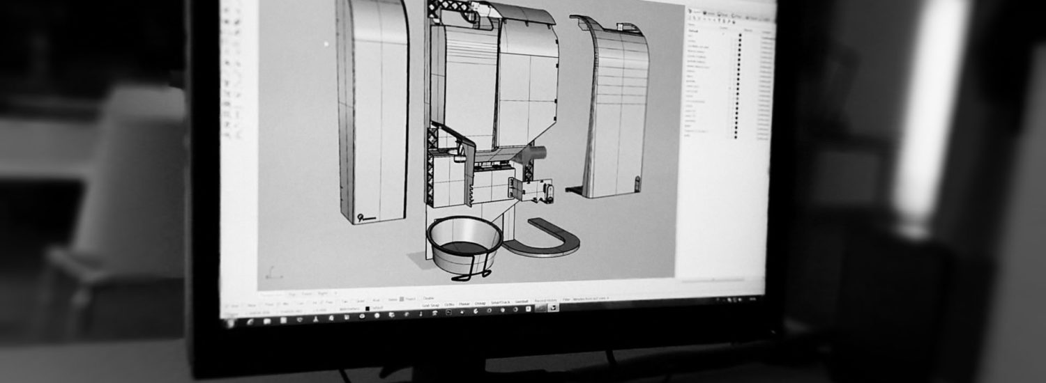1046x383 pixels.
Task: Add a new viewport tab with plus icon
Action: pos(336,292)
